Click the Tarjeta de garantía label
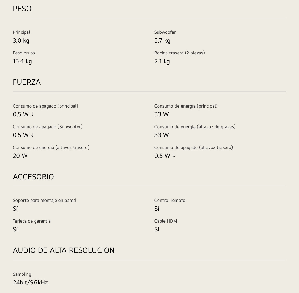The image size is (299, 293). click(32, 221)
